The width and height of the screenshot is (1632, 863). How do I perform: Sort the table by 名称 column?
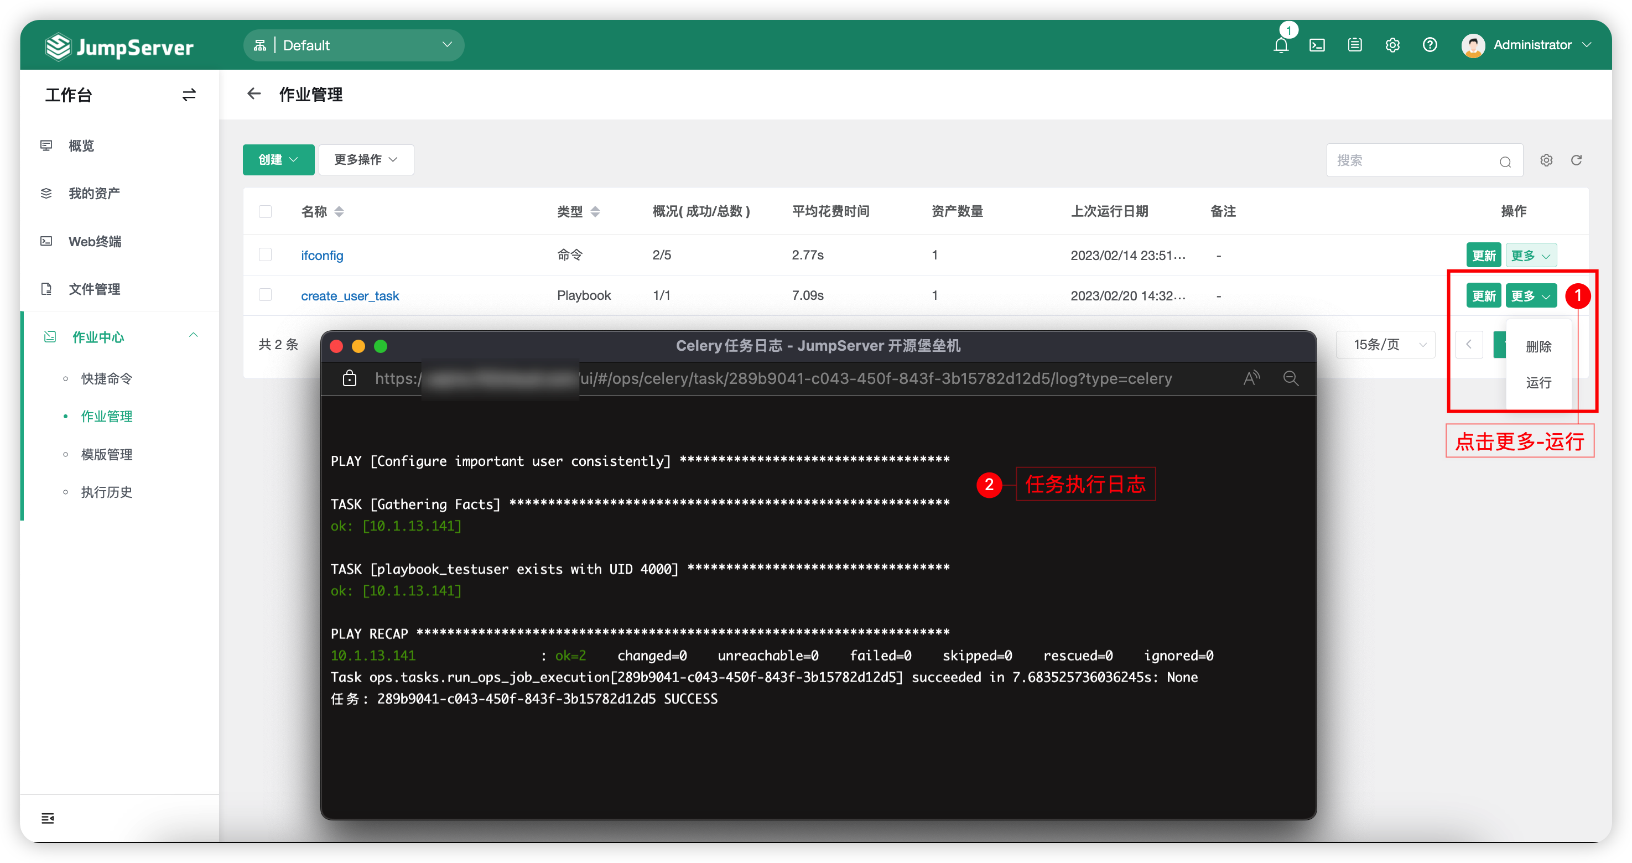click(339, 212)
